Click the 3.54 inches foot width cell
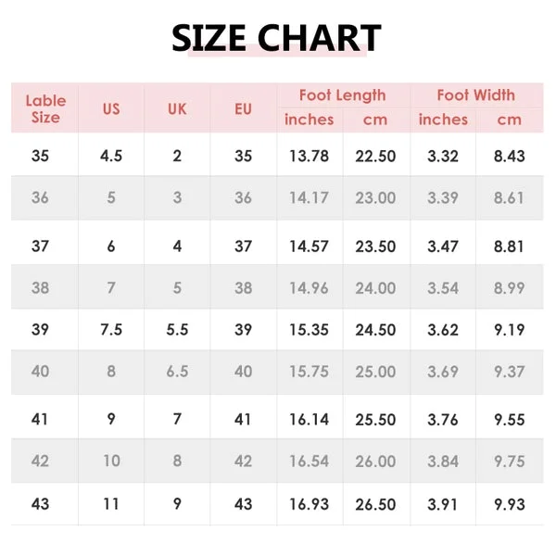This screenshot has height=556, width=556. click(x=443, y=288)
